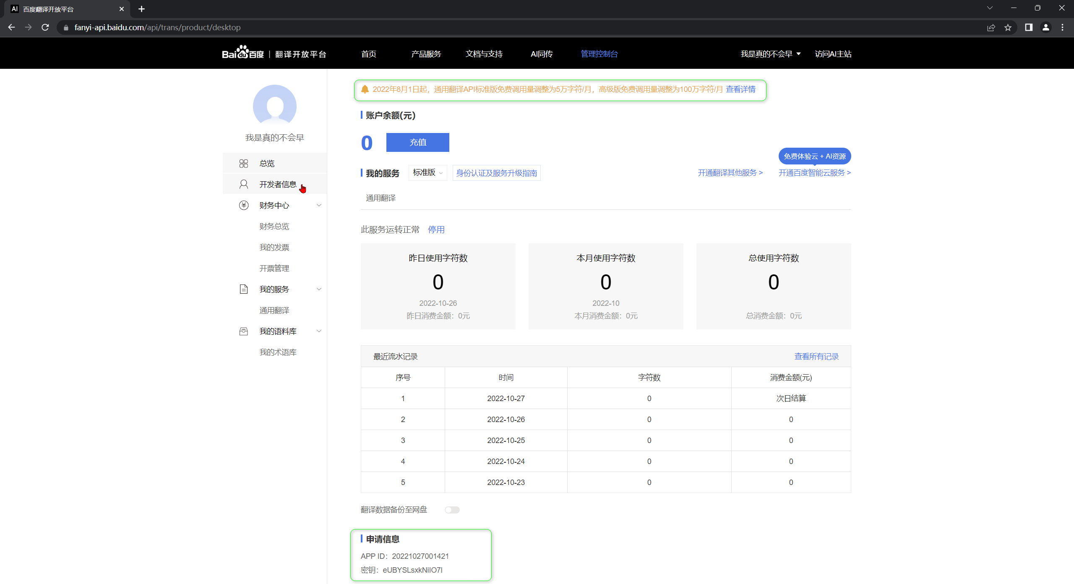Click the 财务中心 yen icon
1074x584 pixels.
click(x=244, y=205)
